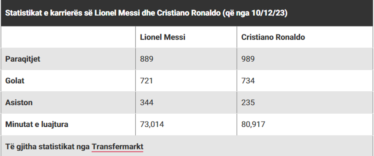
Task: Click Ronaldo's appearances value 989
Action: click(248, 59)
